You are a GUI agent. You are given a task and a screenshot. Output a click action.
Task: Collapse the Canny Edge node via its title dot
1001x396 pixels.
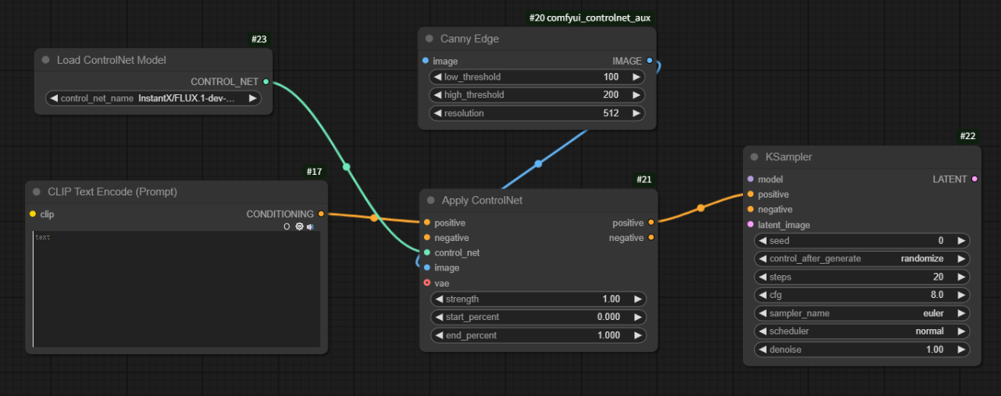[429, 39]
